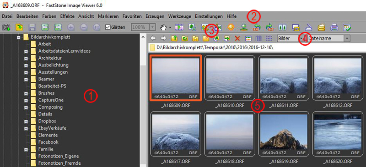Viewport: 366px width, 167px height.
Task: Click the slideshow filmstrip icon
Action: pos(179,27)
